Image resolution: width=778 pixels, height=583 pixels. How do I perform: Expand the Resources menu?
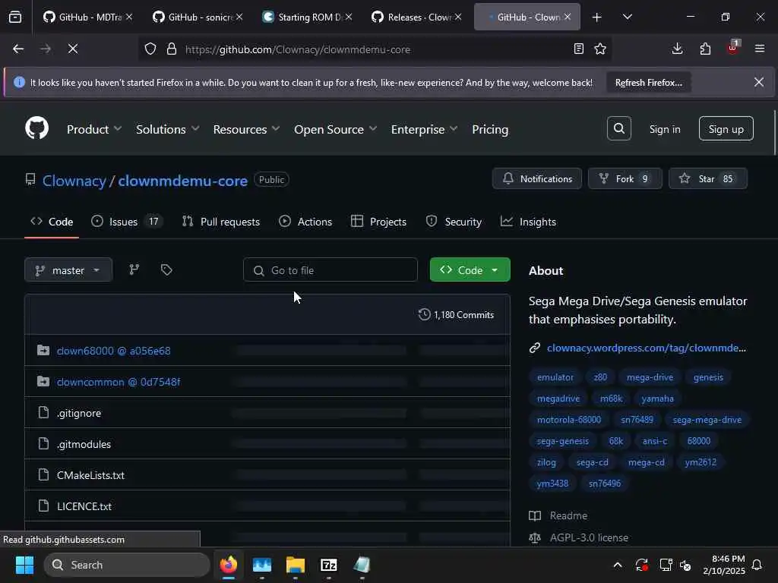[x=247, y=129]
